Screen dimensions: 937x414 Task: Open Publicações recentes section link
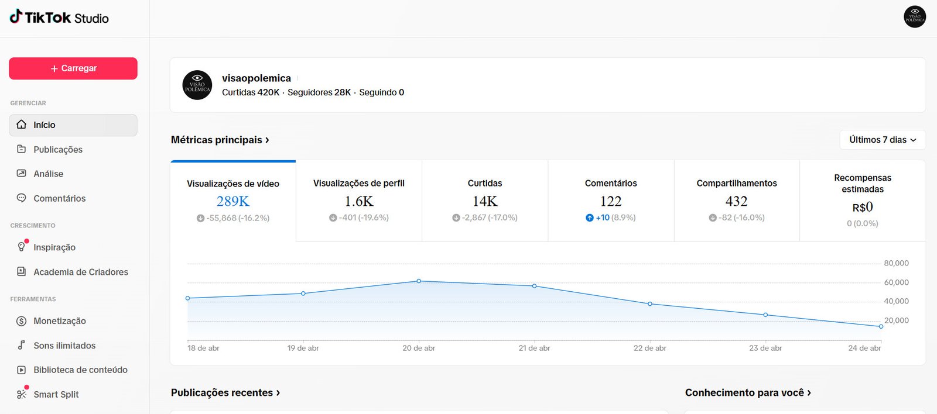click(225, 393)
